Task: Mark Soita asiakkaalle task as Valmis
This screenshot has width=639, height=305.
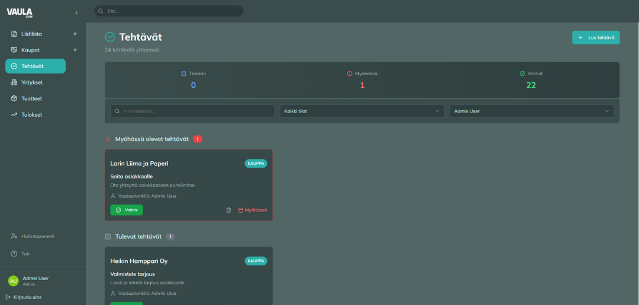Action: click(x=126, y=210)
